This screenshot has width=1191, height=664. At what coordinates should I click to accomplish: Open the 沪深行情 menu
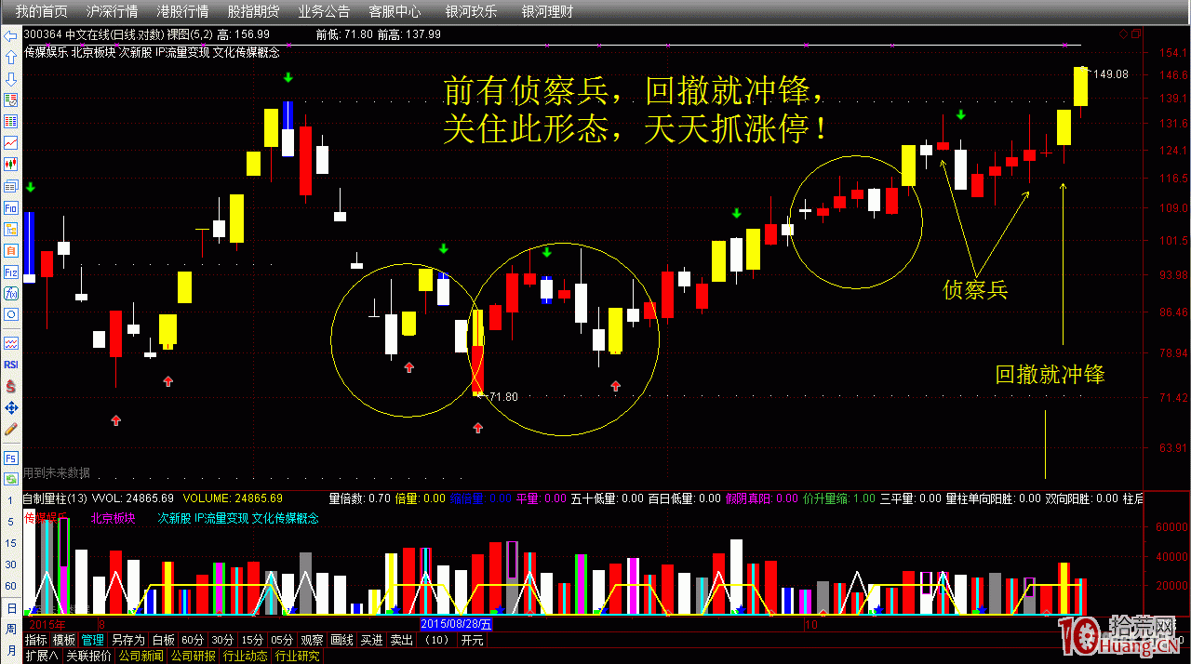(x=112, y=12)
